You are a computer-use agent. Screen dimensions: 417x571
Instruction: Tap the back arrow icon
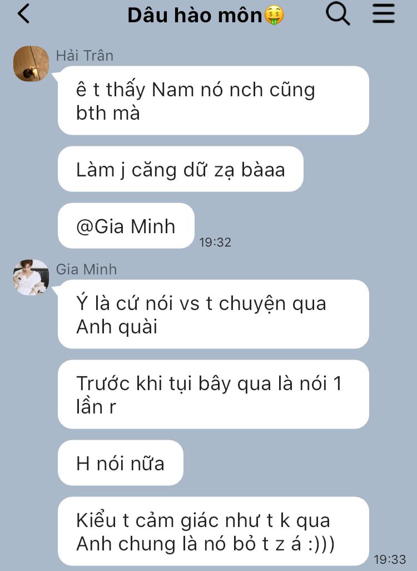pyautogui.click(x=24, y=14)
